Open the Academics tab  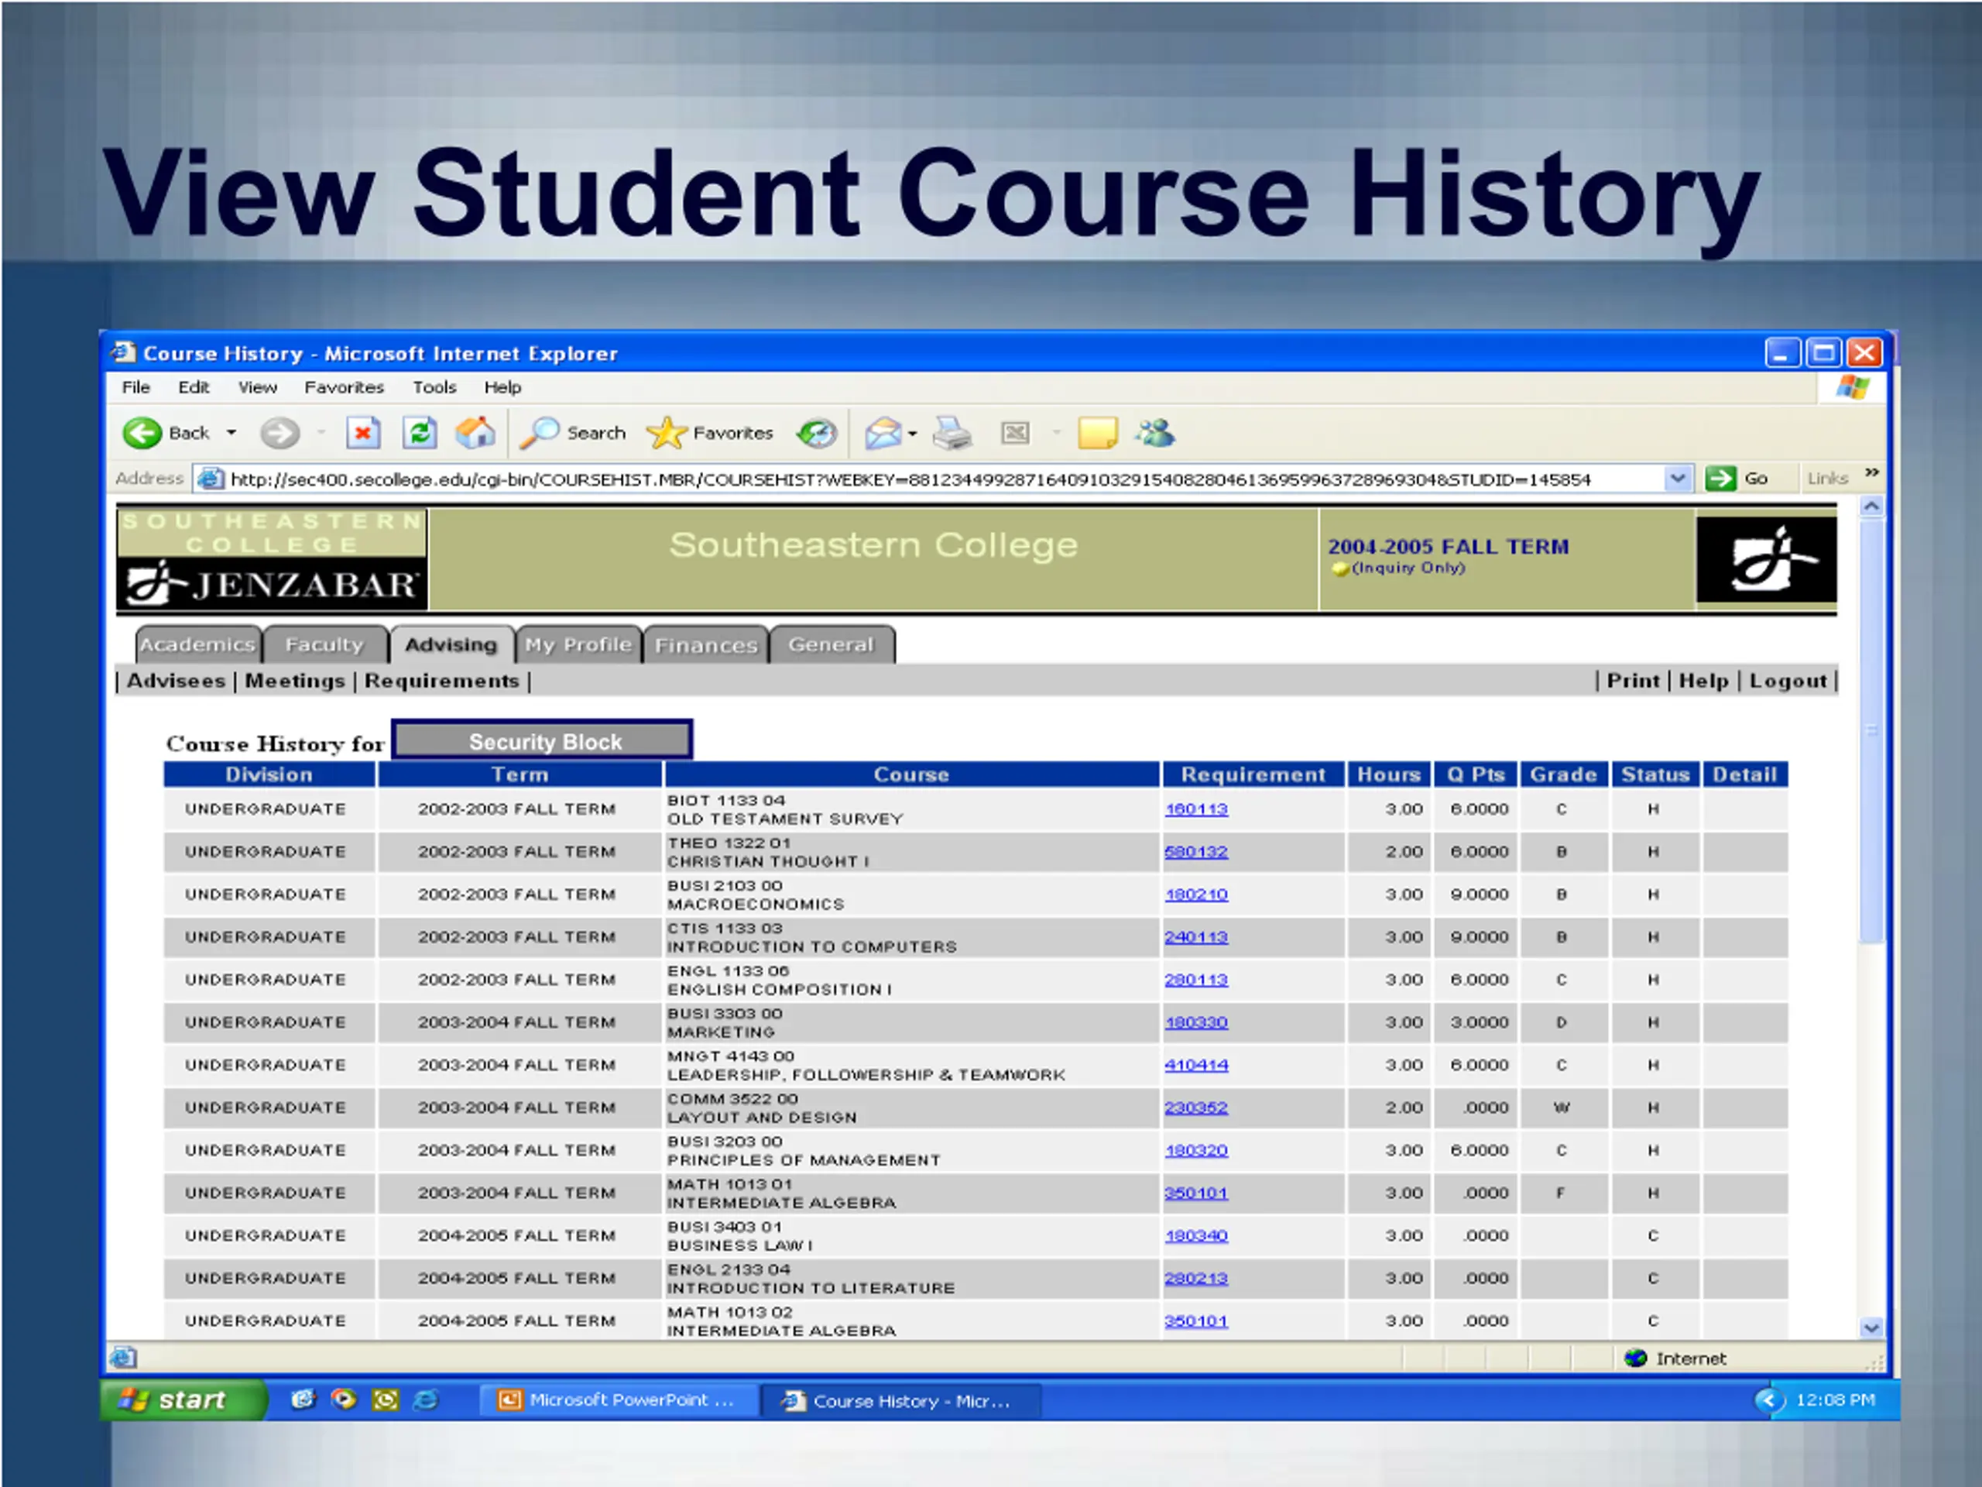198,644
